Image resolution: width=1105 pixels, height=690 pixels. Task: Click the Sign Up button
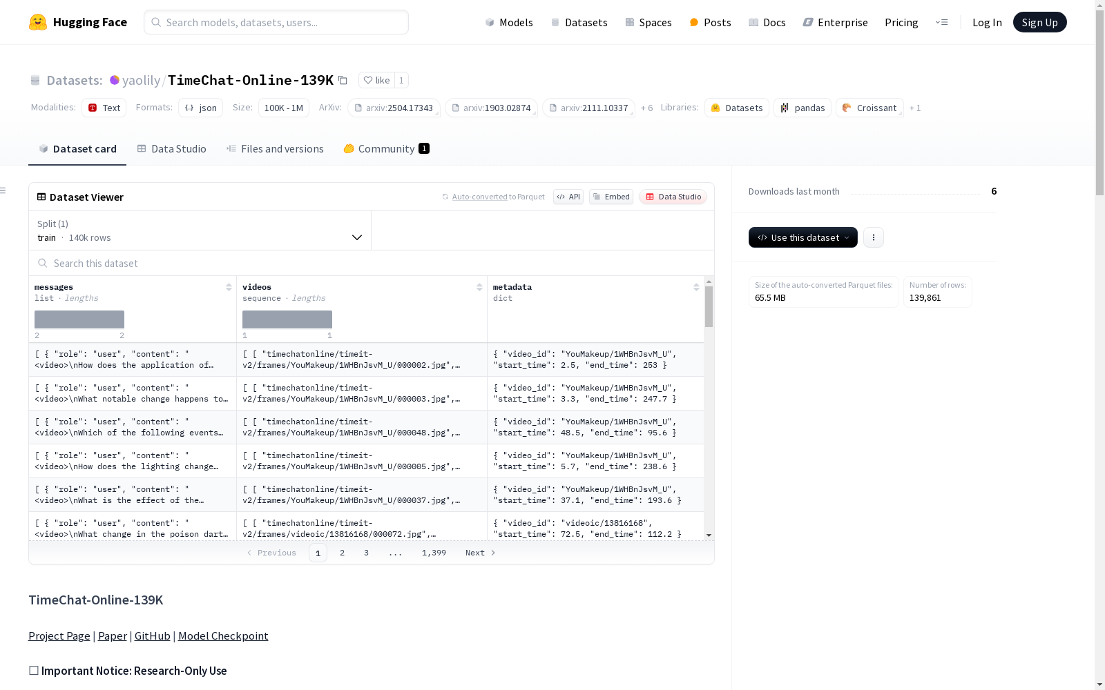pyautogui.click(x=1039, y=22)
